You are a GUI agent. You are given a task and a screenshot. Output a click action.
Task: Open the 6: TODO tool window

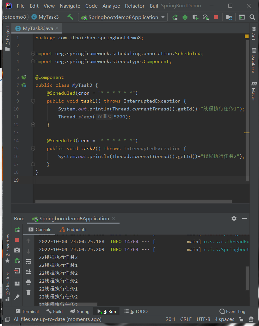click(136, 311)
